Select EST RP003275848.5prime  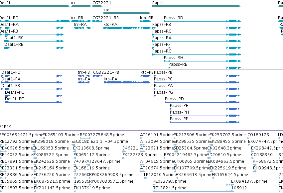[x=102, y=135]
